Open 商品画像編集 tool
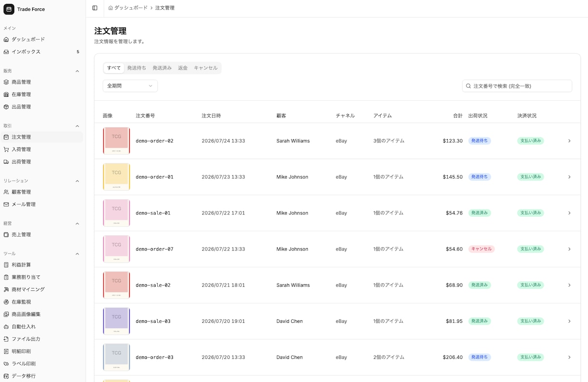 click(42, 314)
